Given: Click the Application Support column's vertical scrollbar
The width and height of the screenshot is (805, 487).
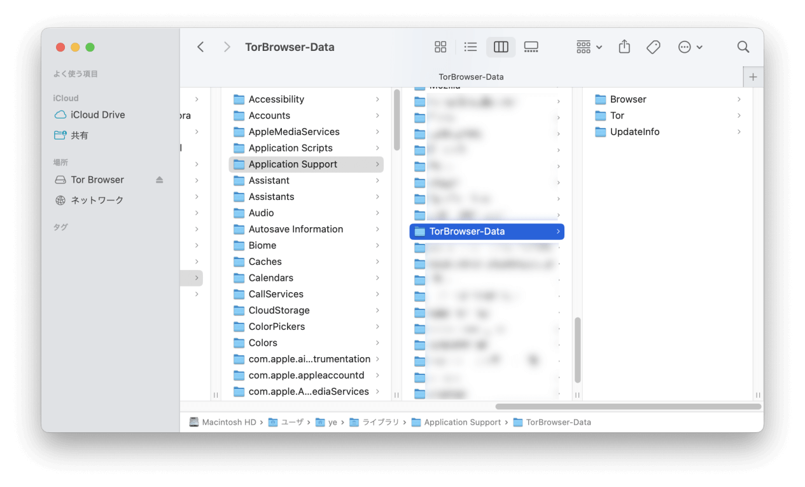Looking at the screenshot, I should (578, 350).
